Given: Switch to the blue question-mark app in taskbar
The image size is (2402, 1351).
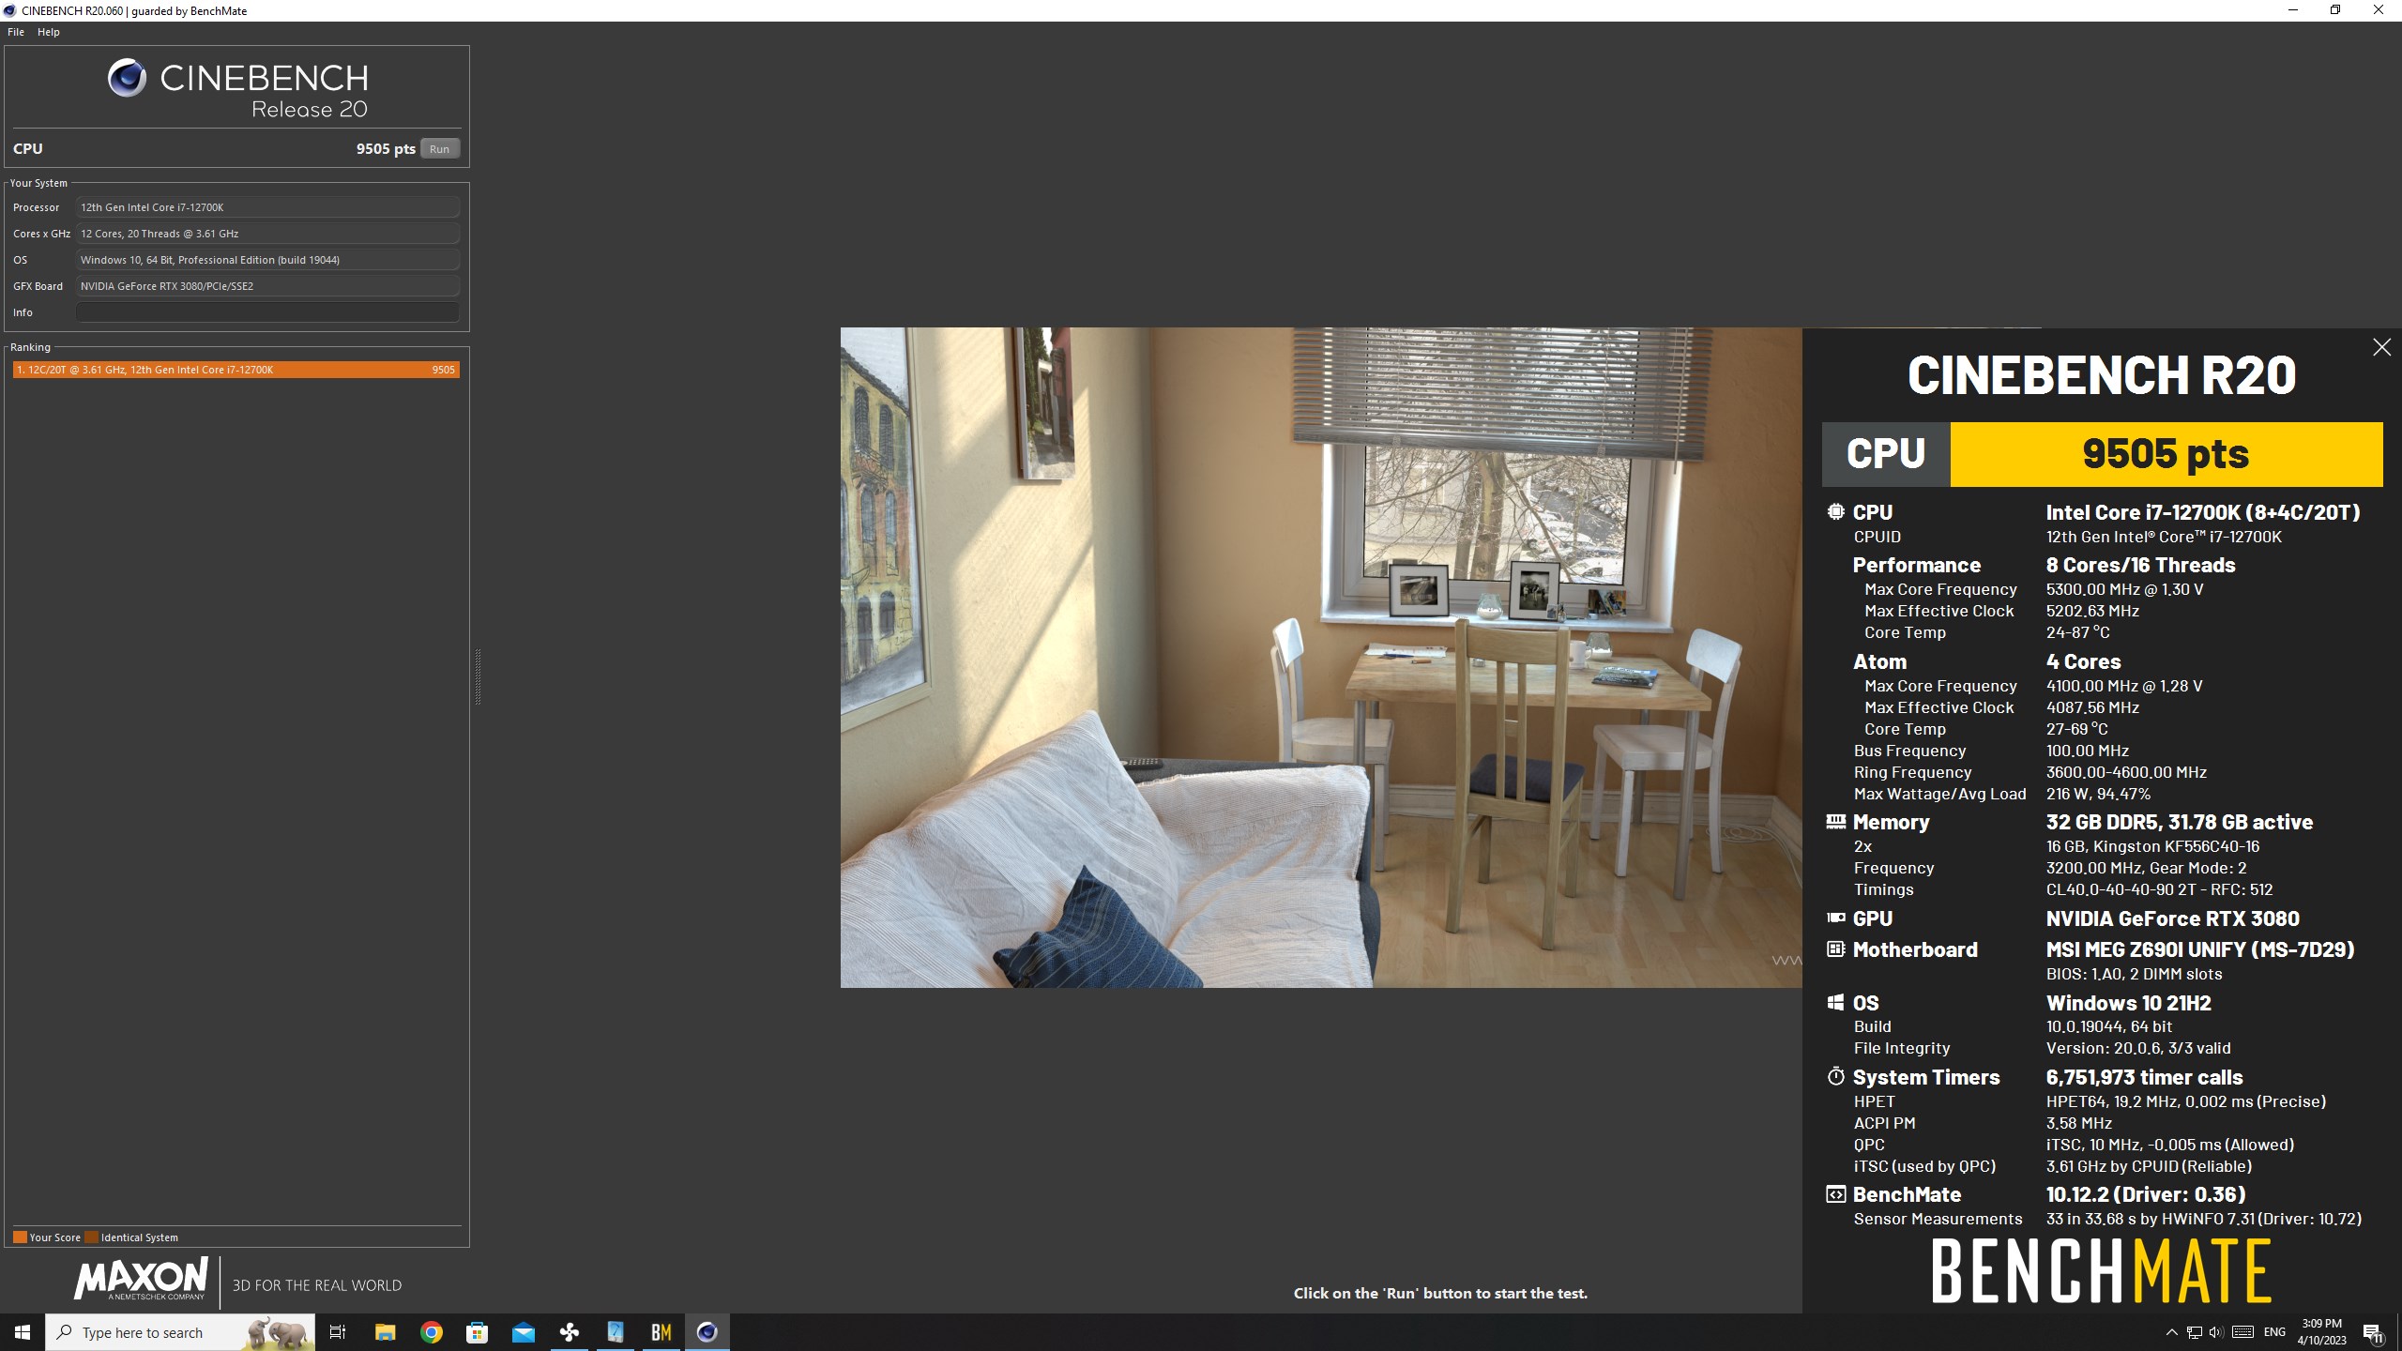Looking at the screenshot, I should pos(616,1332).
